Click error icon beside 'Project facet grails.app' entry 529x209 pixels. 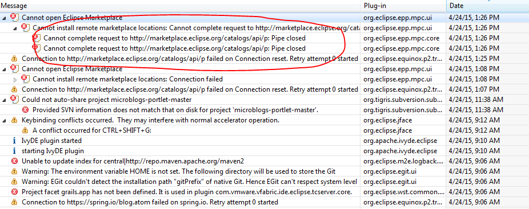(x=14, y=192)
